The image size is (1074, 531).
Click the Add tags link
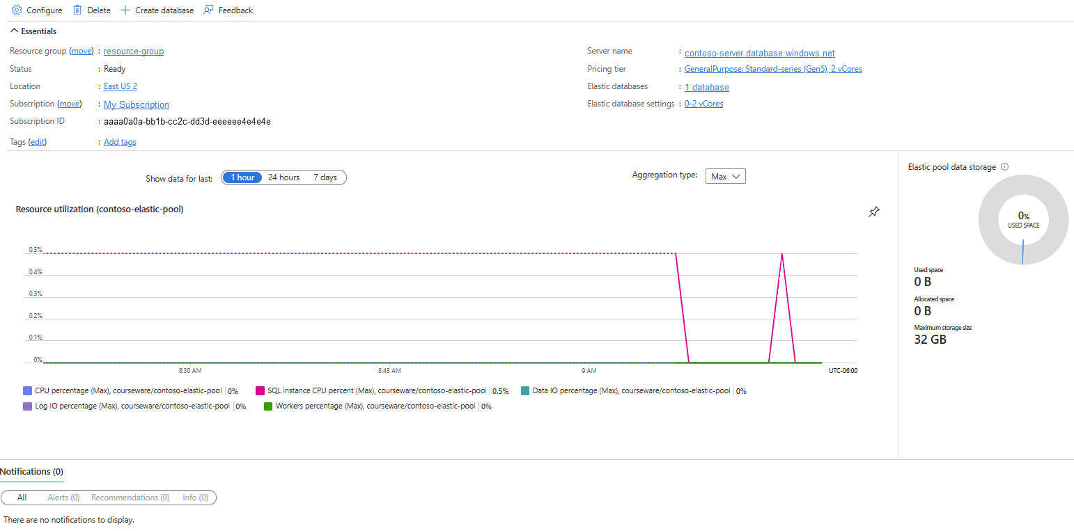click(x=120, y=142)
